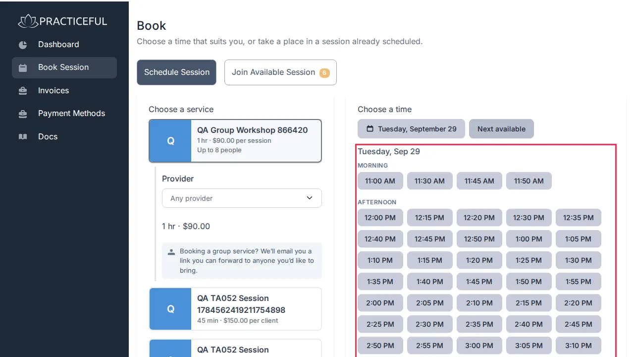Click the "1 hr · $90.00" summary text

[x=186, y=227]
